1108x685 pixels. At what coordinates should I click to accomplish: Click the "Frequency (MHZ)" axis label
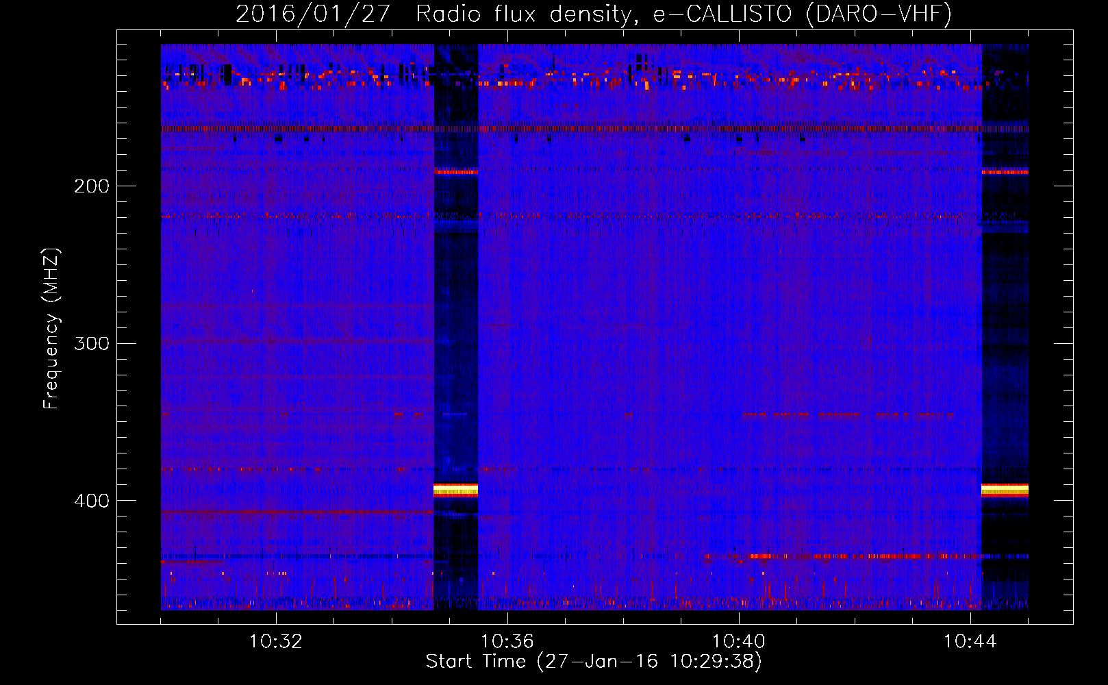pos(51,329)
